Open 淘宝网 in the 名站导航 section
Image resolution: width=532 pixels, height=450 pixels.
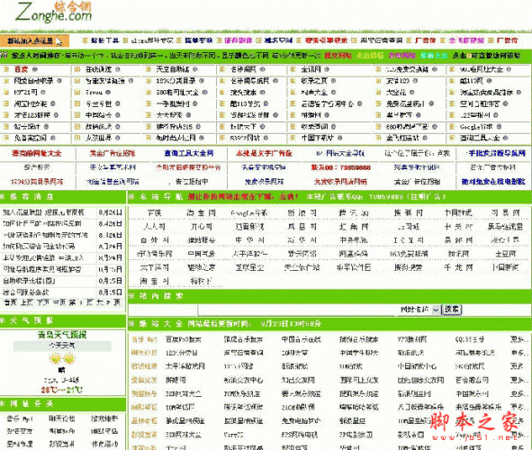[202, 213]
